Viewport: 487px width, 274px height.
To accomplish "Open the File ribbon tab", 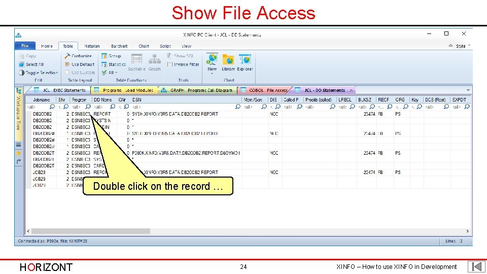I will (x=25, y=46).
